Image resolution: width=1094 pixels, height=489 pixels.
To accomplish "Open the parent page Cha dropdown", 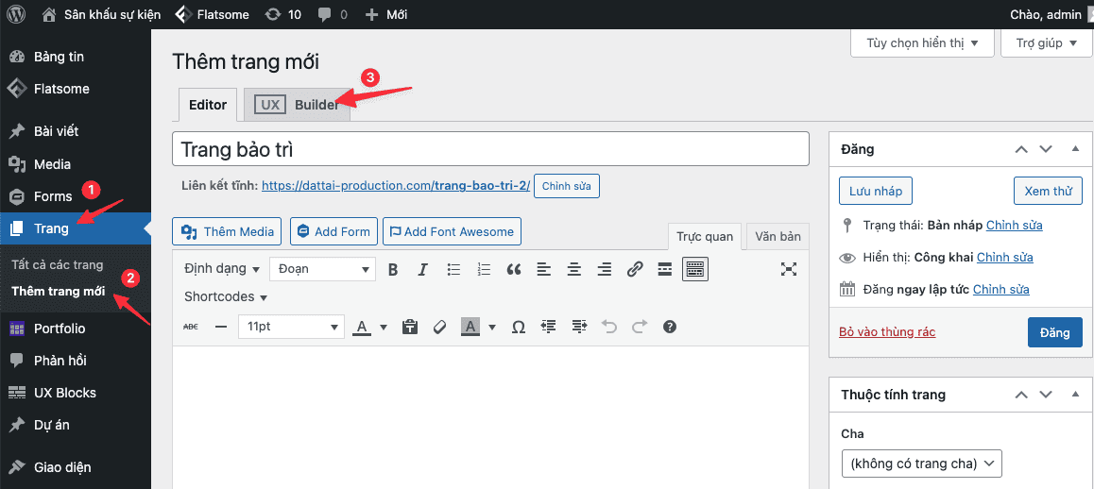I will coord(921,464).
